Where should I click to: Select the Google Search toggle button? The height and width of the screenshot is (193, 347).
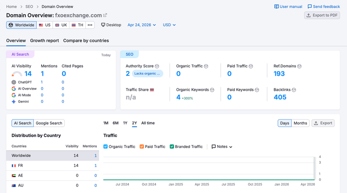pyautogui.click(x=49, y=123)
